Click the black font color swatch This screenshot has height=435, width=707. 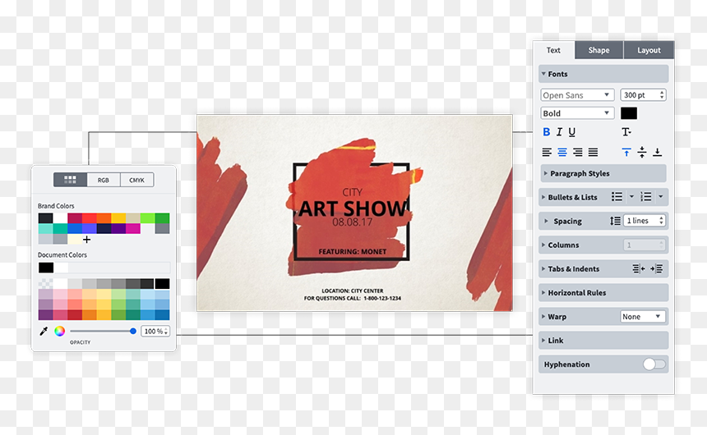click(x=629, y=113)
